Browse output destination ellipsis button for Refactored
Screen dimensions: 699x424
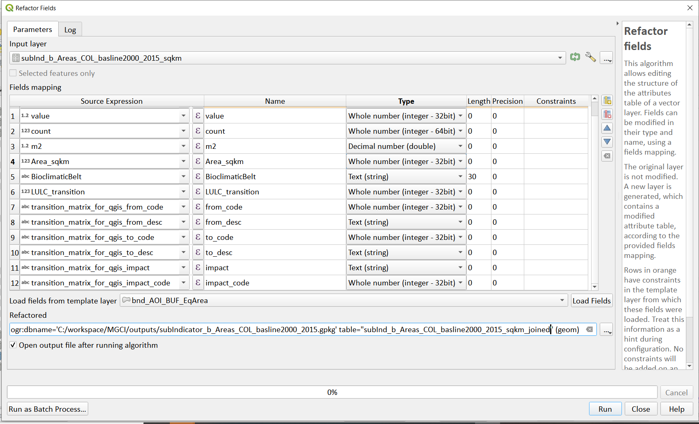point(606,330)
